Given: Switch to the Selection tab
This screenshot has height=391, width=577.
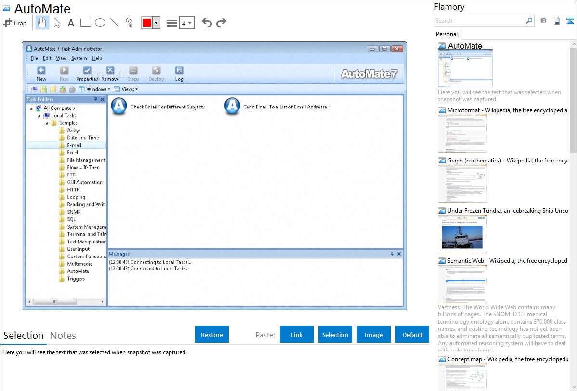Looking at the screenshot, I should click(x=24, y=336).
